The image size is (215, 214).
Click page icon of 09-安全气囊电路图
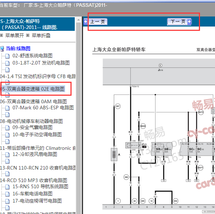pos(8,128)
